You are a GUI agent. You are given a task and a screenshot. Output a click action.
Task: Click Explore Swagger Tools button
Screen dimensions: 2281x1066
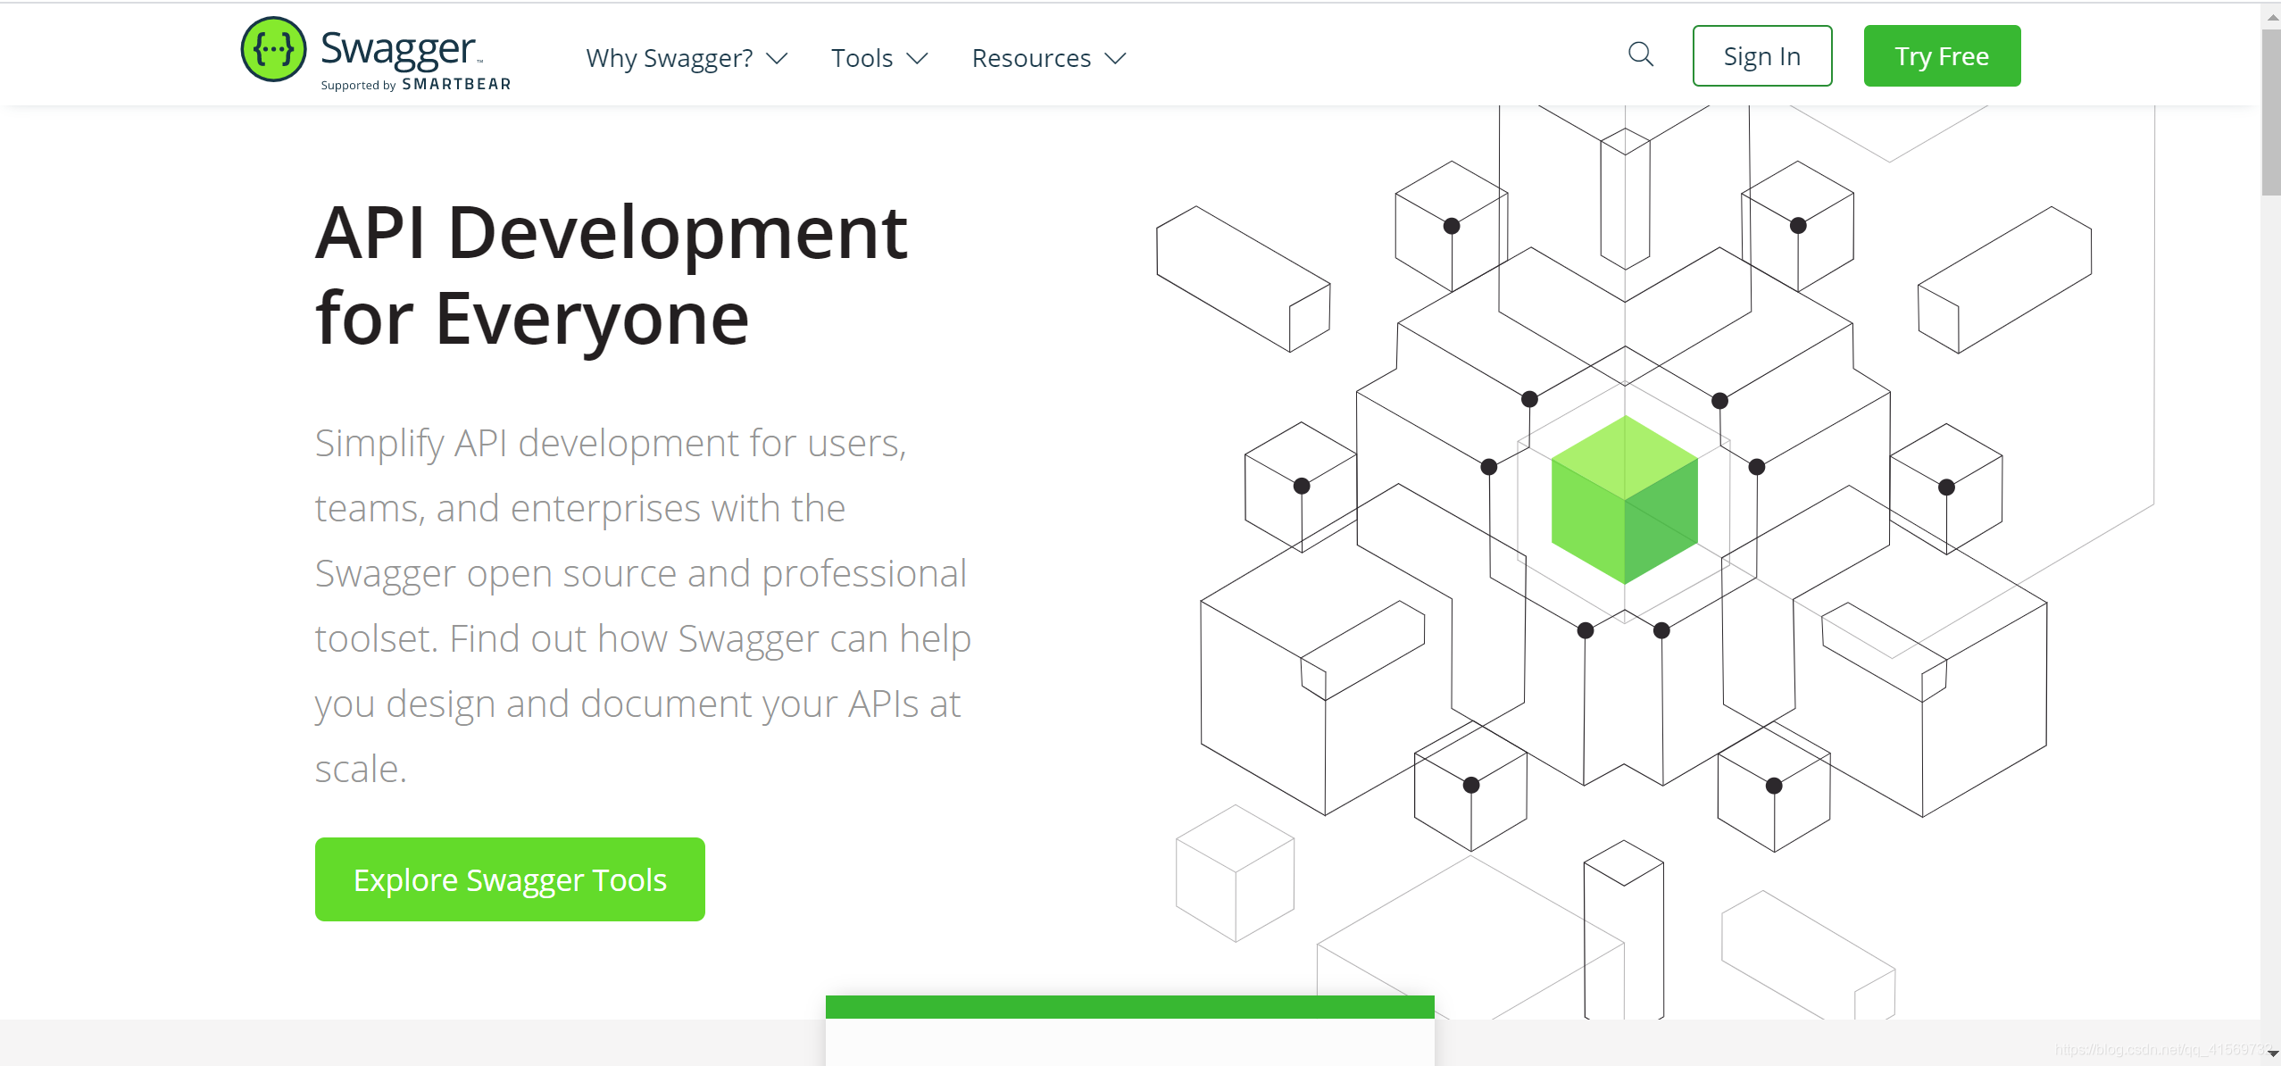(x=510, y=879)
